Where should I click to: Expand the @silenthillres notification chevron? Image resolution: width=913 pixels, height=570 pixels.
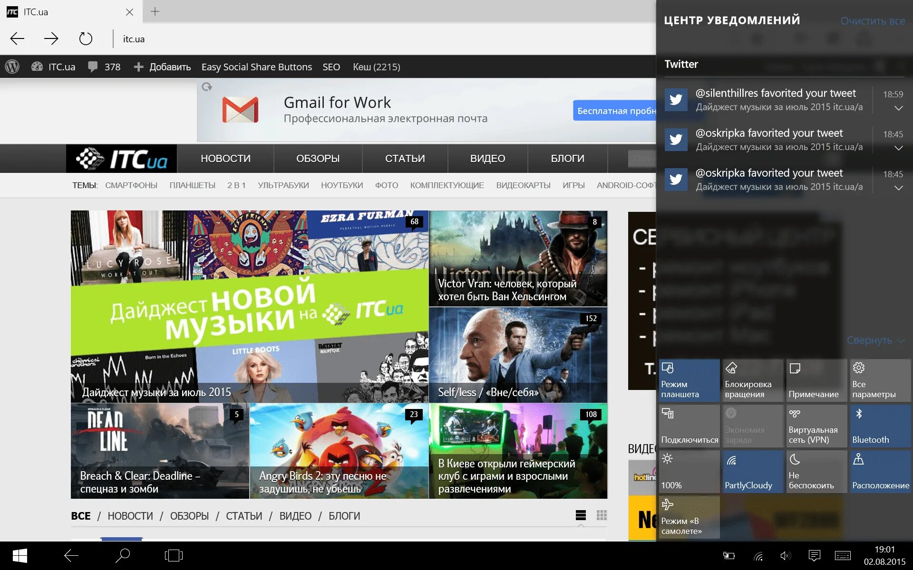point(898,108)
